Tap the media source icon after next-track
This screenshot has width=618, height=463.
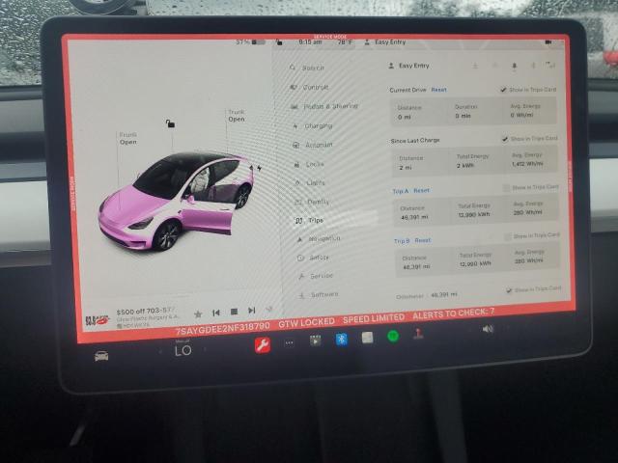tap(268, 310)
